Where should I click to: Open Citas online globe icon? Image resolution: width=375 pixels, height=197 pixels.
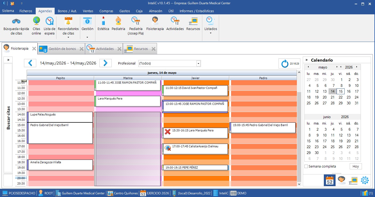point(37,21)
